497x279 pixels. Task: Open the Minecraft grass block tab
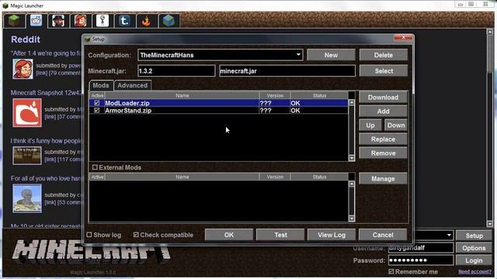click(x=14, y=21)
